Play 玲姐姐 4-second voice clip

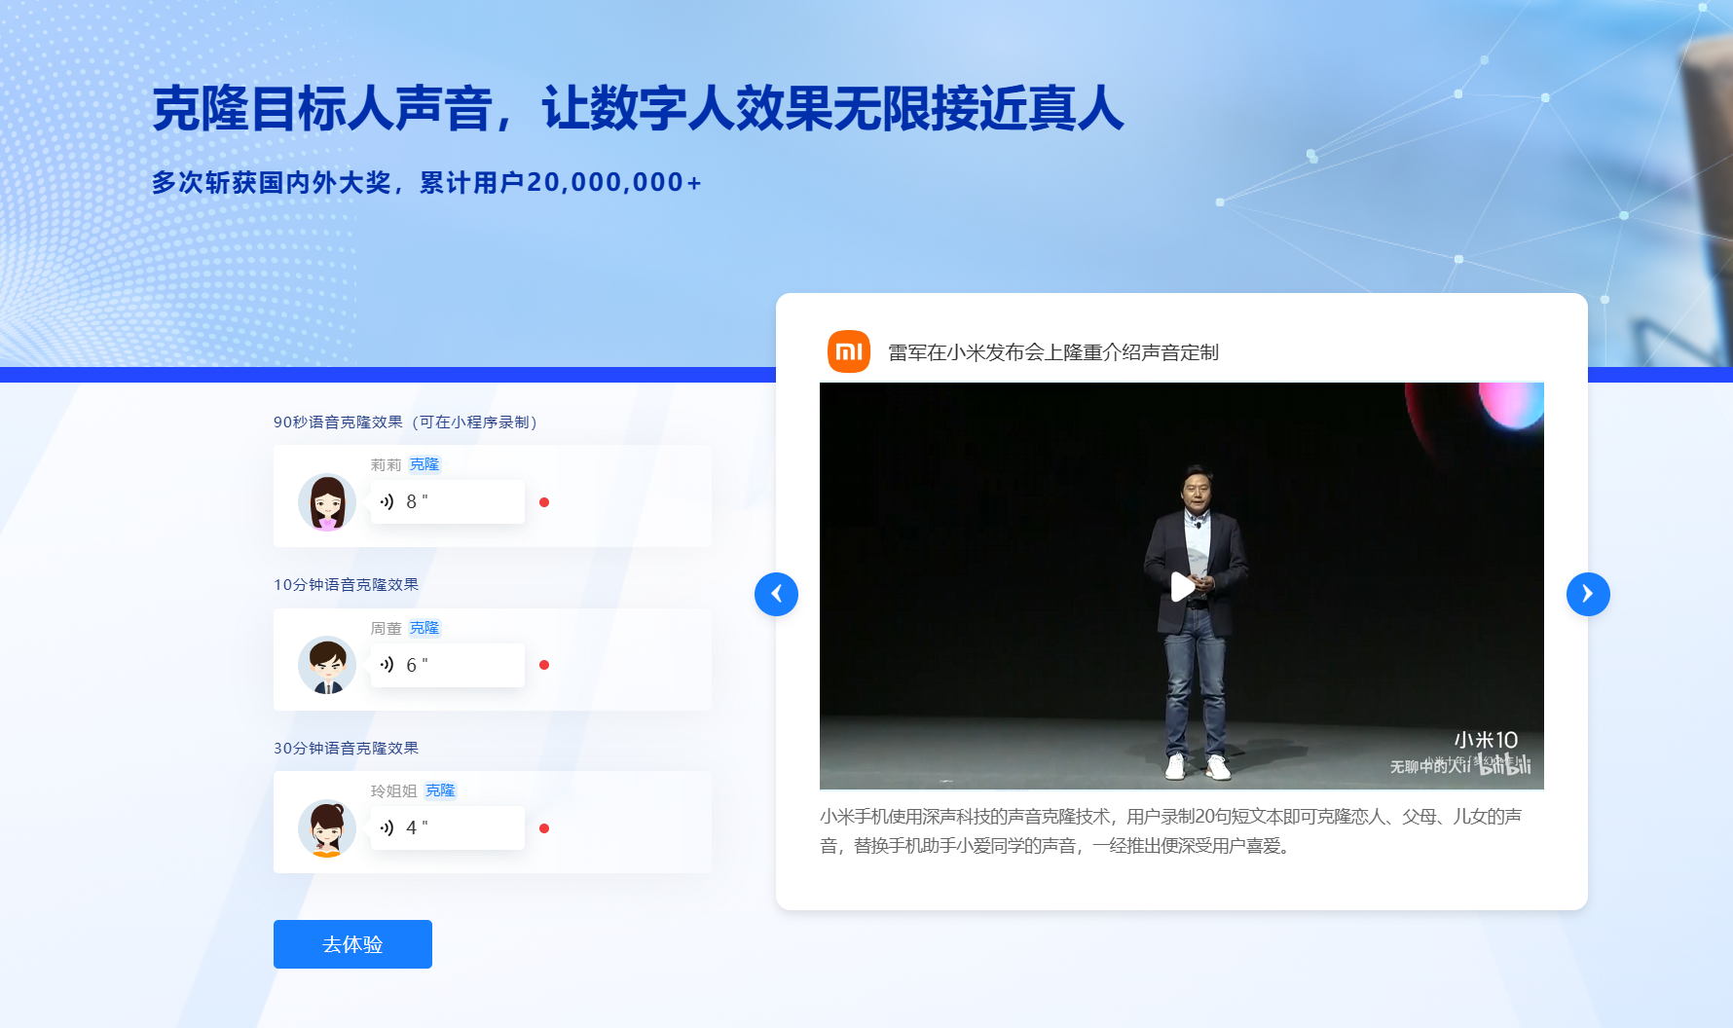[x=448, y=827]
